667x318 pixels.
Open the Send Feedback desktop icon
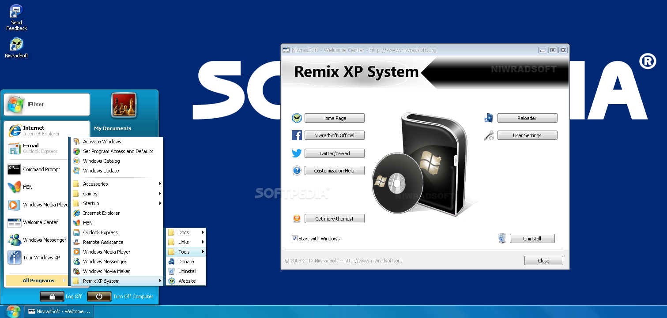coord(16,18)
